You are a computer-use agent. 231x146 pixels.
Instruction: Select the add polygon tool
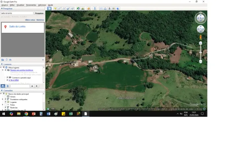click(59, 9)
